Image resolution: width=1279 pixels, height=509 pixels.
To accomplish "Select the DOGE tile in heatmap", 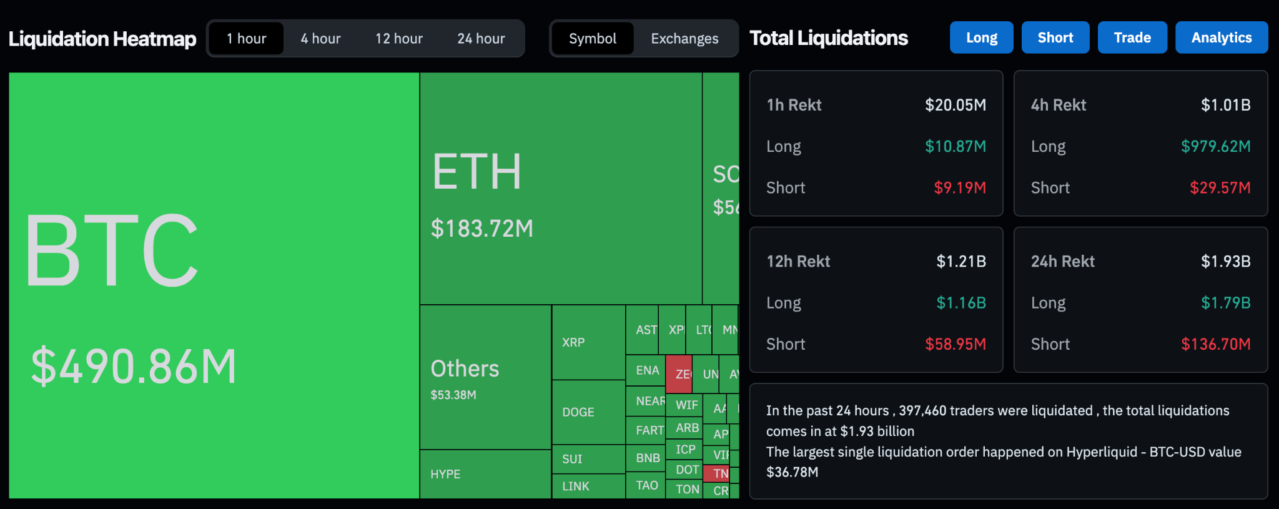I will pyautogui.click(x=588, y=412).
